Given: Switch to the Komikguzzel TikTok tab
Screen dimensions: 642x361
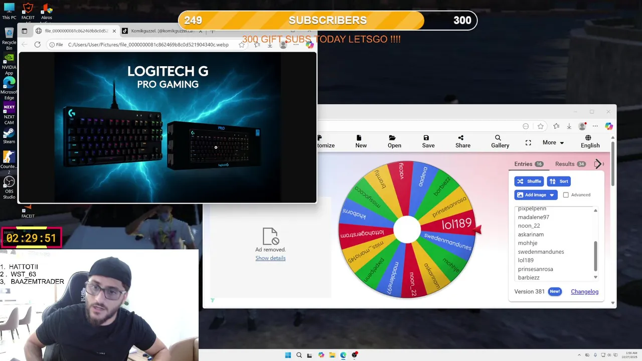Looking at the screenshot, I should 162,31.
